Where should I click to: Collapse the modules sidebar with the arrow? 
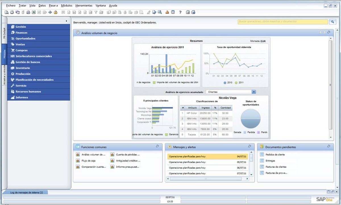(66, 21)
